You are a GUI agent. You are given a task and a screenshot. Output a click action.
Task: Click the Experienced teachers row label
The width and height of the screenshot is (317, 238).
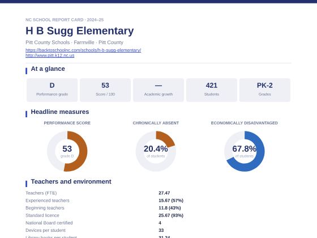click(48, 201)
